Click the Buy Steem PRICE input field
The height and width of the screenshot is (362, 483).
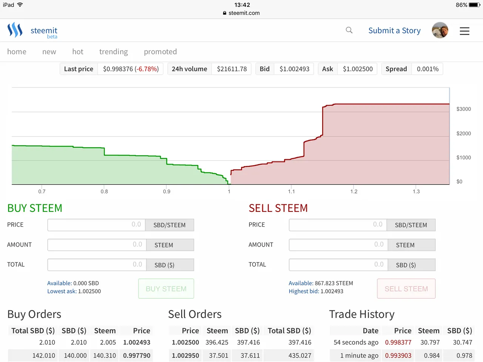[97, 225]
